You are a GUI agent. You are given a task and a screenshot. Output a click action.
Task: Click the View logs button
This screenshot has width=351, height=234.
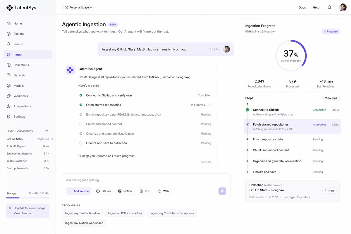click(x=331, y=98)
